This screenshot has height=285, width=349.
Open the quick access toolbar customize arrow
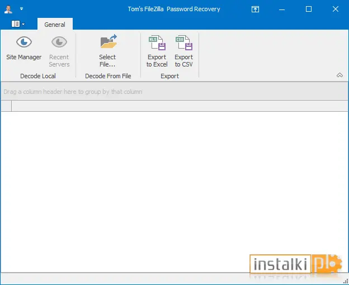pos(21,9)
